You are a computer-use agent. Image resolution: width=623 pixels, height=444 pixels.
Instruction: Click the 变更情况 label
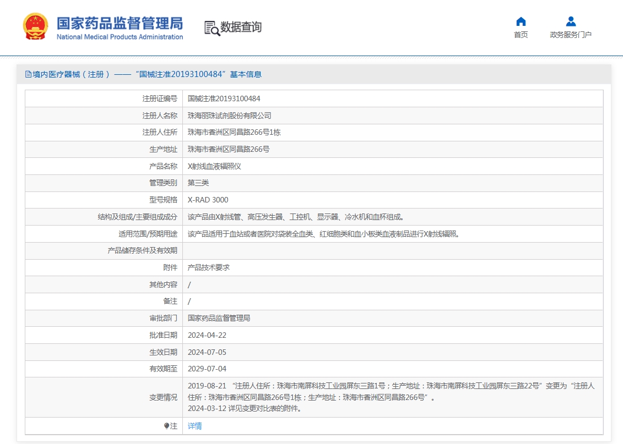(x=163, y=397)
